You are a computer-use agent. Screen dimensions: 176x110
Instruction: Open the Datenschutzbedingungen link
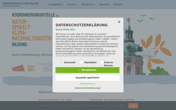[88, 88]
